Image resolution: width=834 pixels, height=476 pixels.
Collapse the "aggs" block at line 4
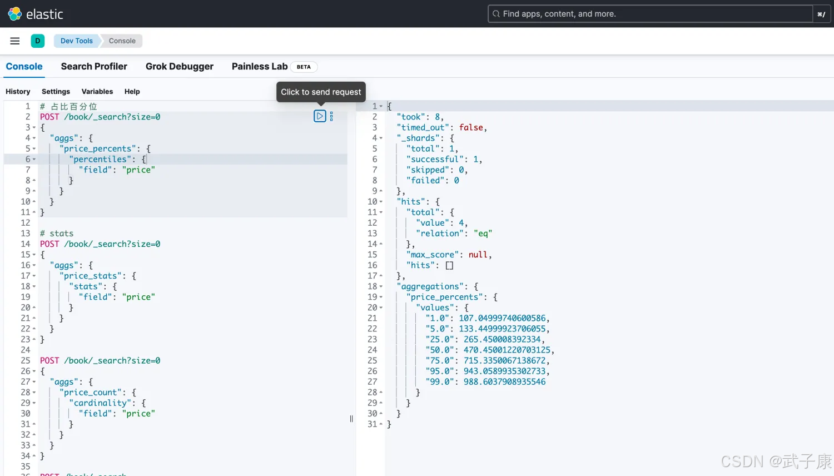[34, 138]
